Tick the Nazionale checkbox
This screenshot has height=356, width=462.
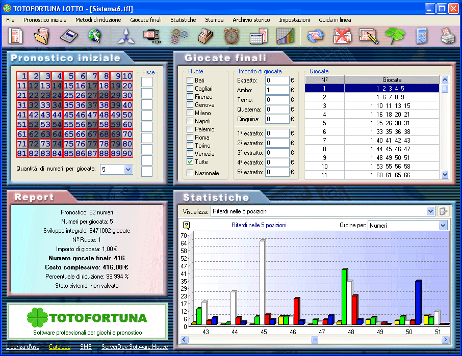pyautogui.click(x=190, y=173)
